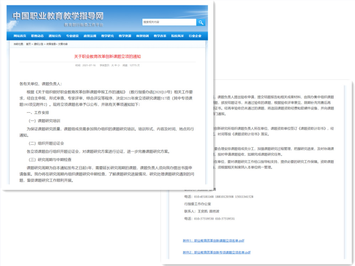The width and height of the screenshot is (355, 266).
Task: Open 行业企业 navigation item
Action: [x=195, y=36]
